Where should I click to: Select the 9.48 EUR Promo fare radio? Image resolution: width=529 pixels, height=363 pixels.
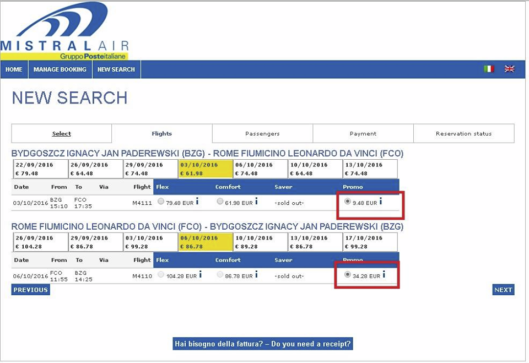click(348, 202)
